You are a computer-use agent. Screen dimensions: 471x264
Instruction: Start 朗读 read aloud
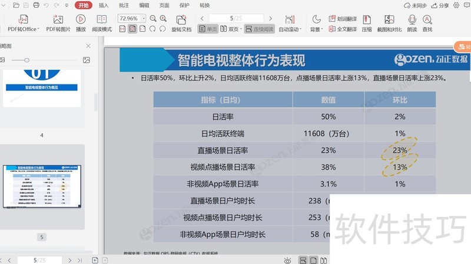pyautogui.click(x=412, y=23)
